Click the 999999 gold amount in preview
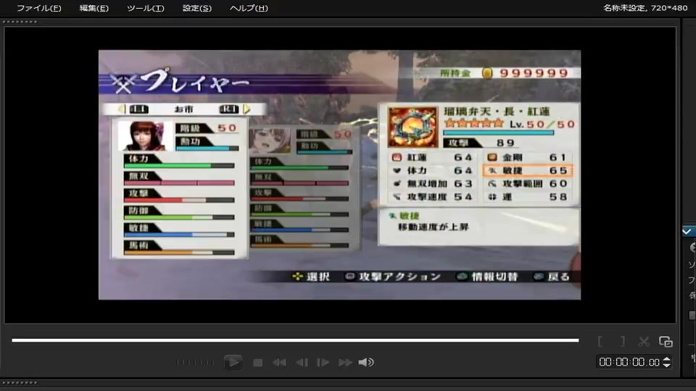This screenshot has height=391, width=696. (534, 73)
